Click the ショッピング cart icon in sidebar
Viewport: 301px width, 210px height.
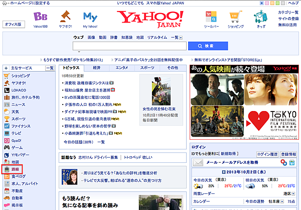coord(7,76)
